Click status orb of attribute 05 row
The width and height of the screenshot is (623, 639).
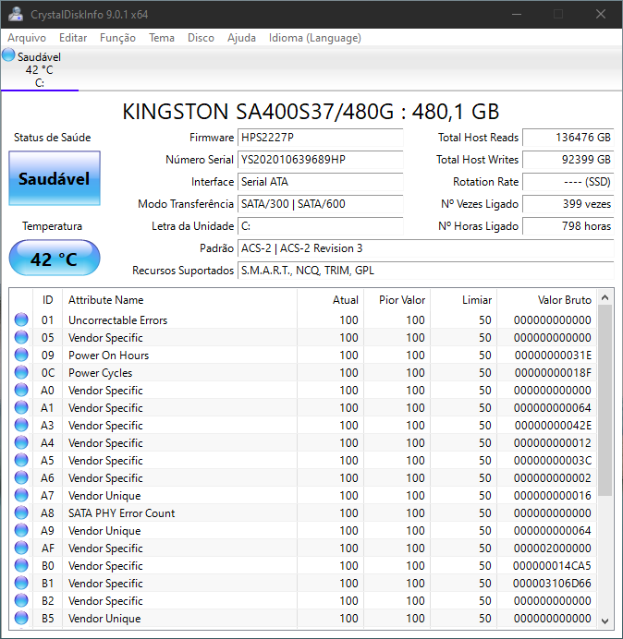[x=21, y=337]
